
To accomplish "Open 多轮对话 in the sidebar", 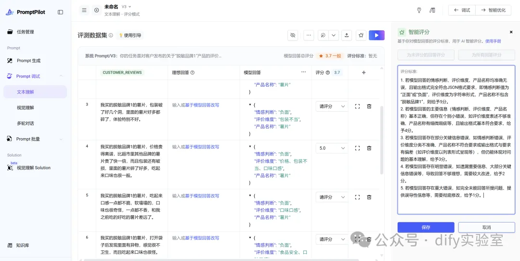I will tap(26, 123).
